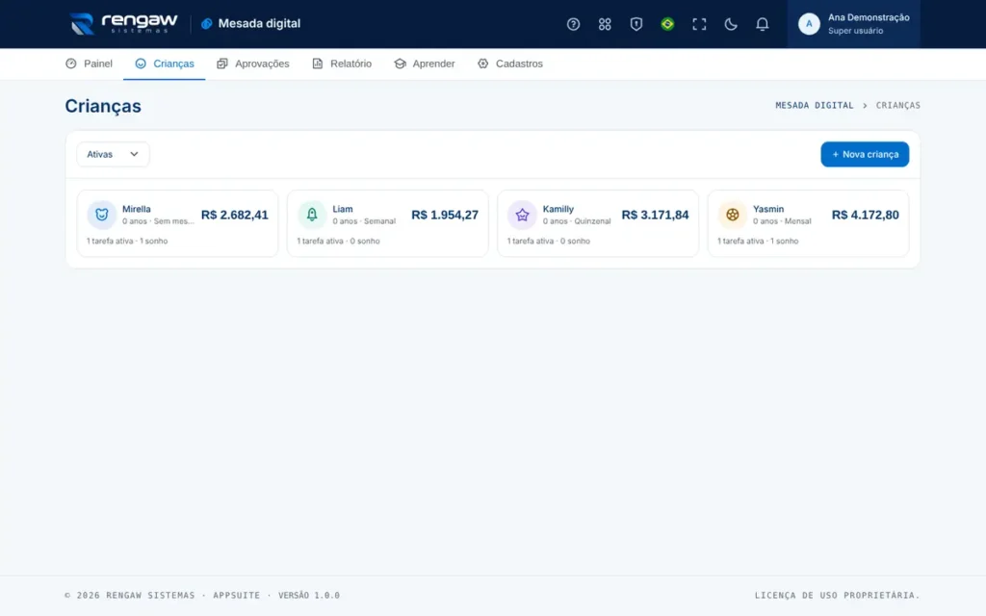Click MESADA DIGITAL breadcrumb link

tap(815, 105)
